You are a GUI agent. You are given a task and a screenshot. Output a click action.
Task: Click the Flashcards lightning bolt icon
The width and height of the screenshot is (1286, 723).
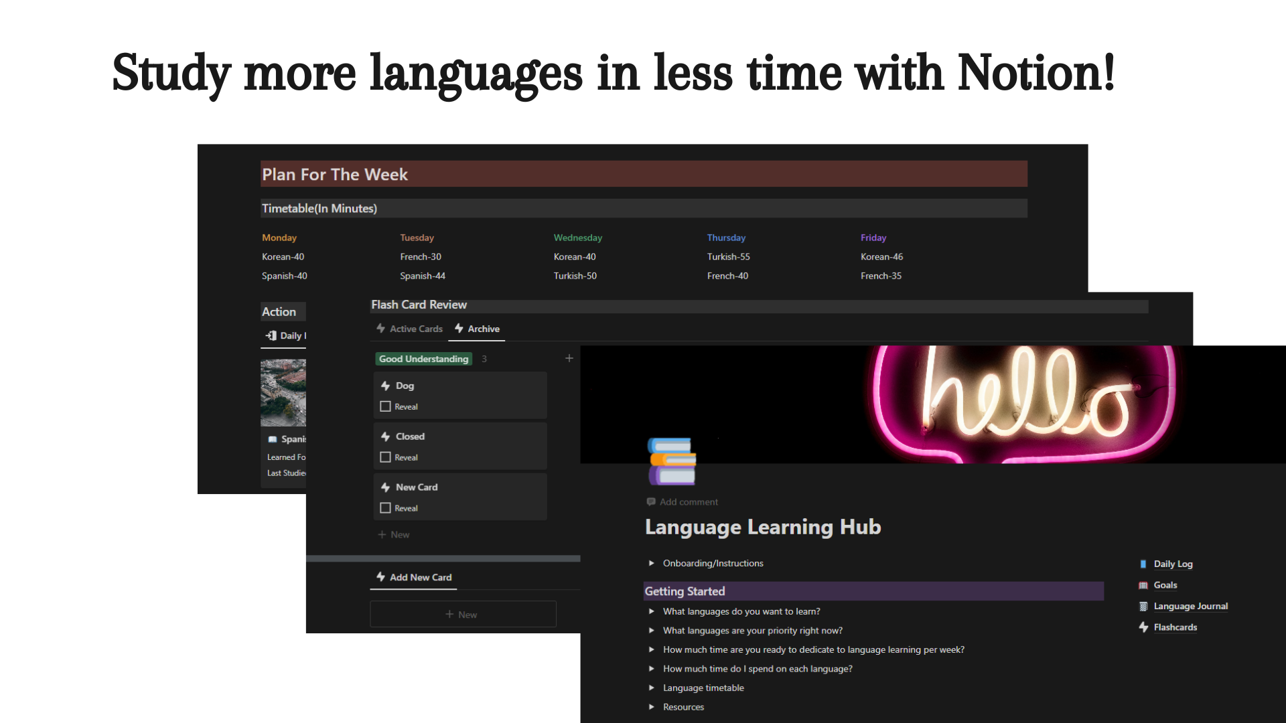click(1143, 627)
